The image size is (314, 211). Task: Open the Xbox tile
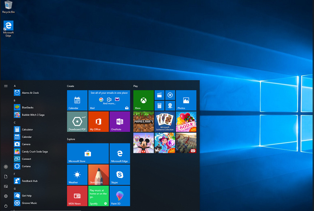144,100
